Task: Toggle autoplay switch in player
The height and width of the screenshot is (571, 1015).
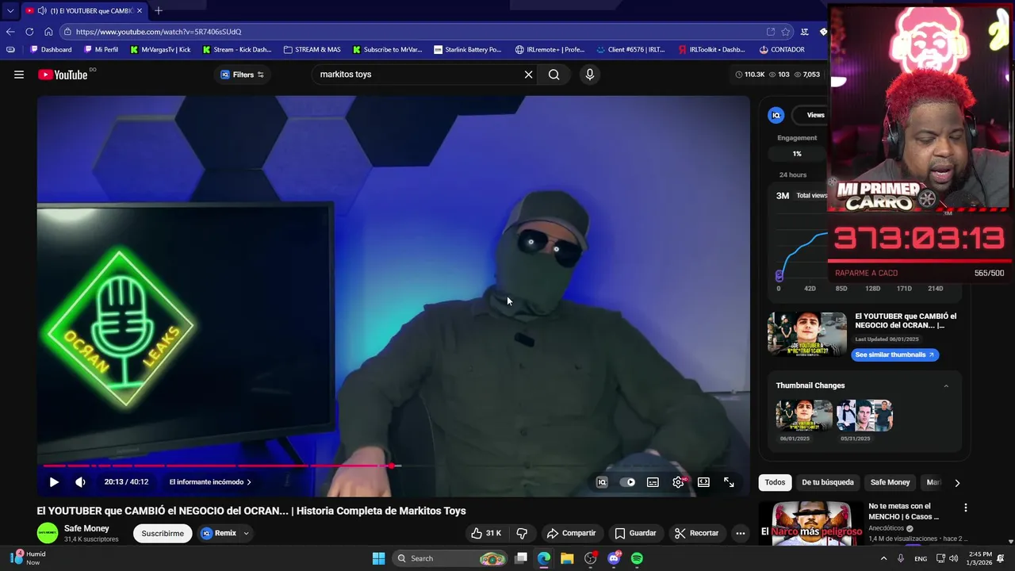Action: (627, 482)
